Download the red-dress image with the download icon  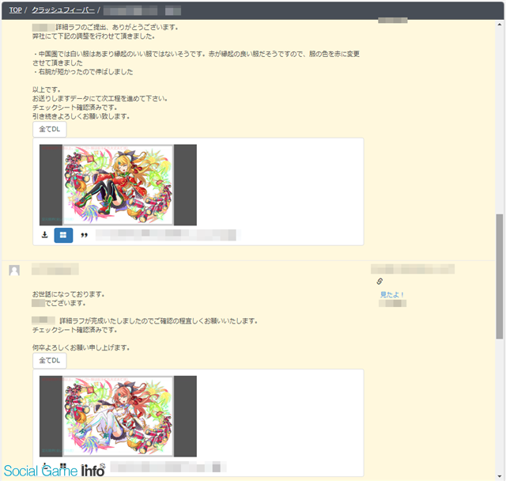45,235
